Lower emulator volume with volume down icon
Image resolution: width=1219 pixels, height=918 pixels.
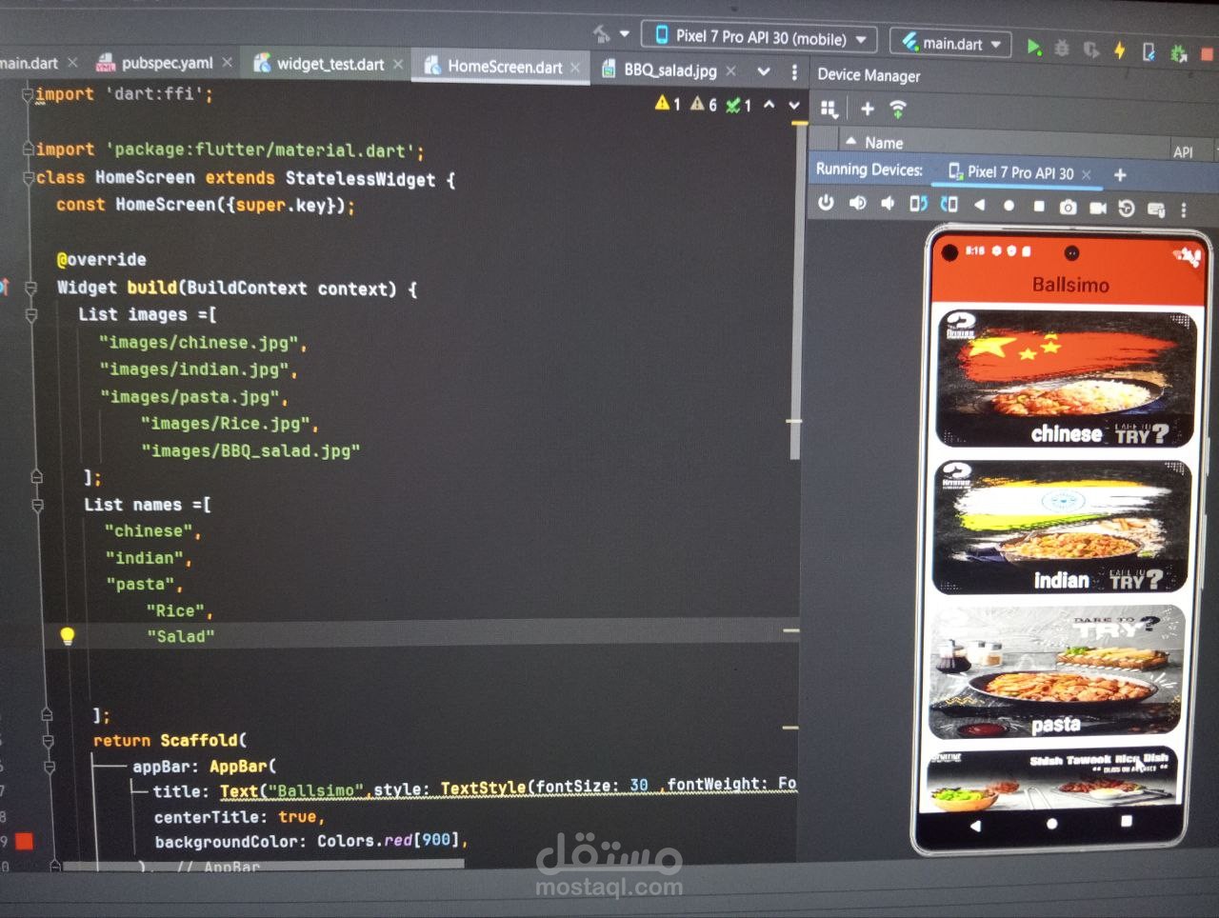click(x=888, y=203)
